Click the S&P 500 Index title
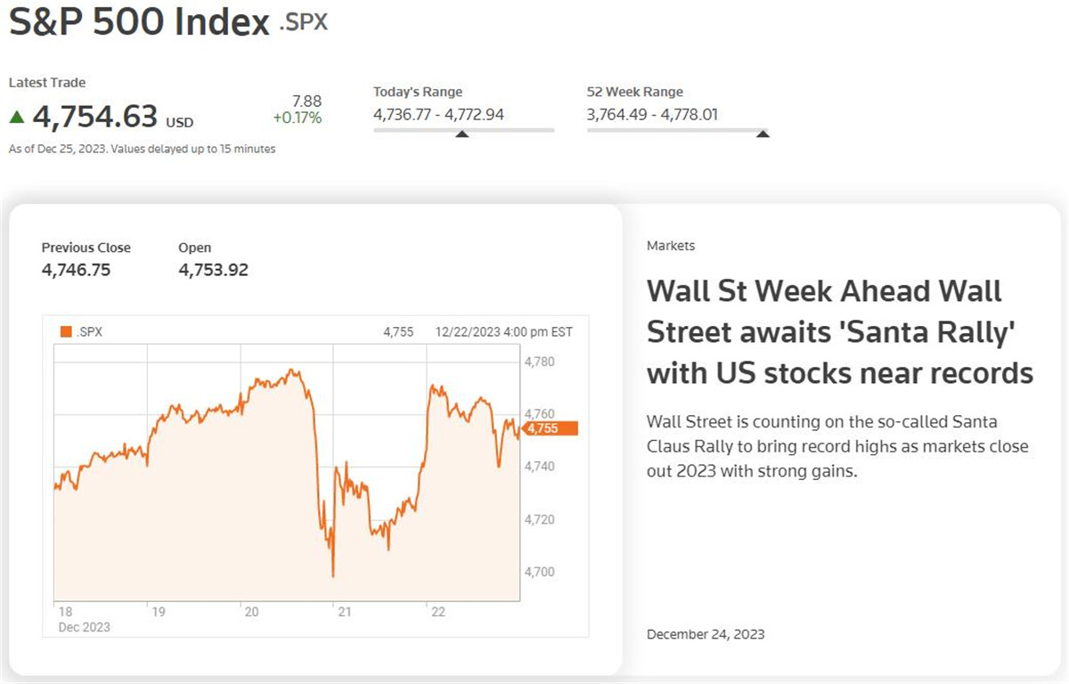 tap(139, 22)
